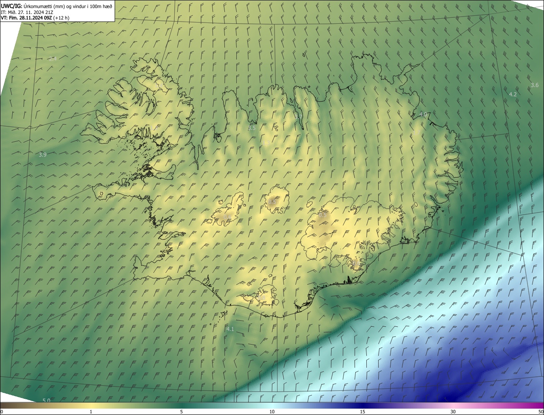
Task: Click the 4.2 value label northeast of Iceland
Action: (x=513, y=94)
